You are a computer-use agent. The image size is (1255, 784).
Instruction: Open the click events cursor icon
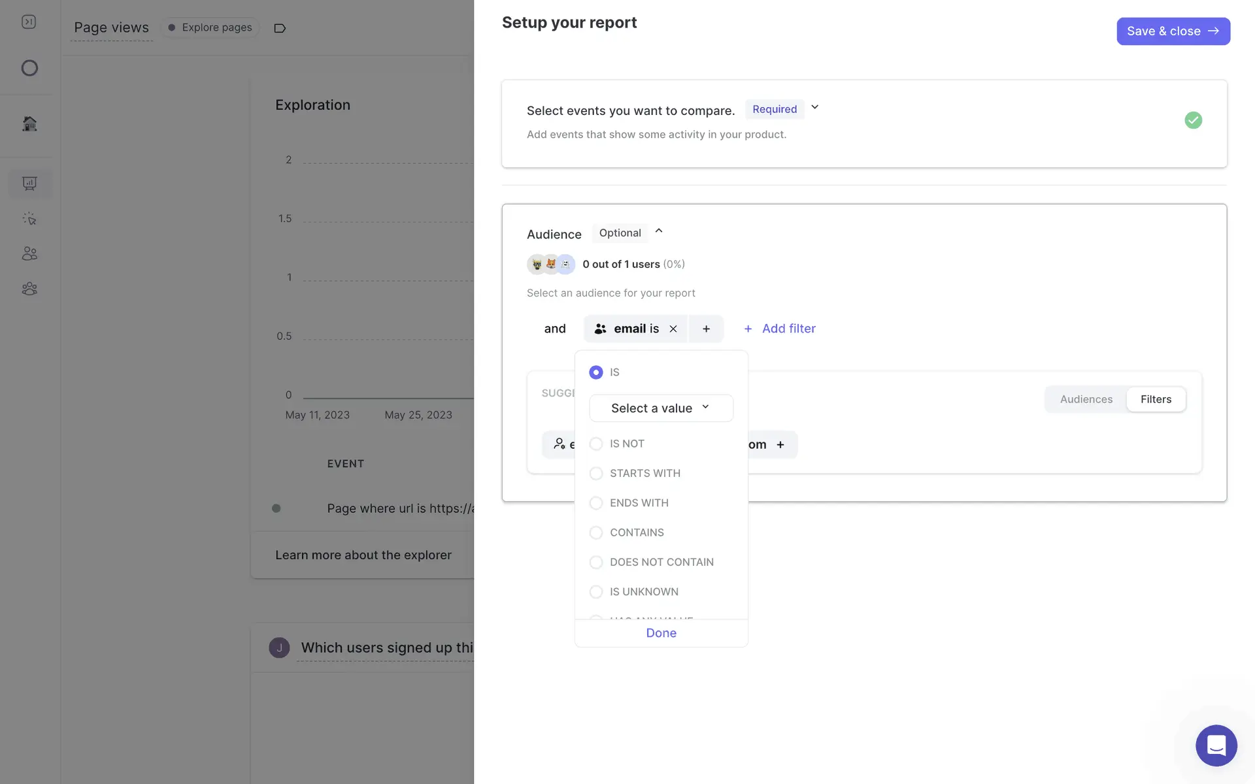click(29, 219)
